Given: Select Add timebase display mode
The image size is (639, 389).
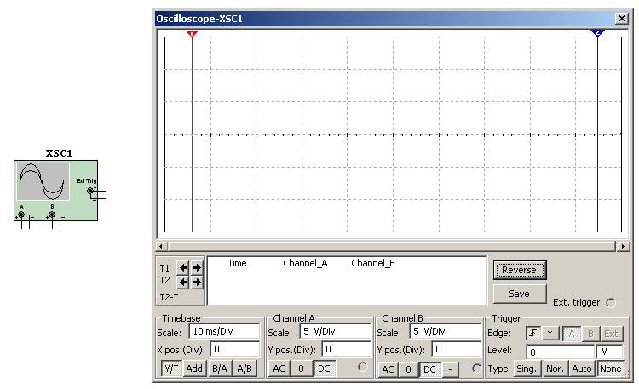Looking at the screenshot, I should (x=194, y=369).
